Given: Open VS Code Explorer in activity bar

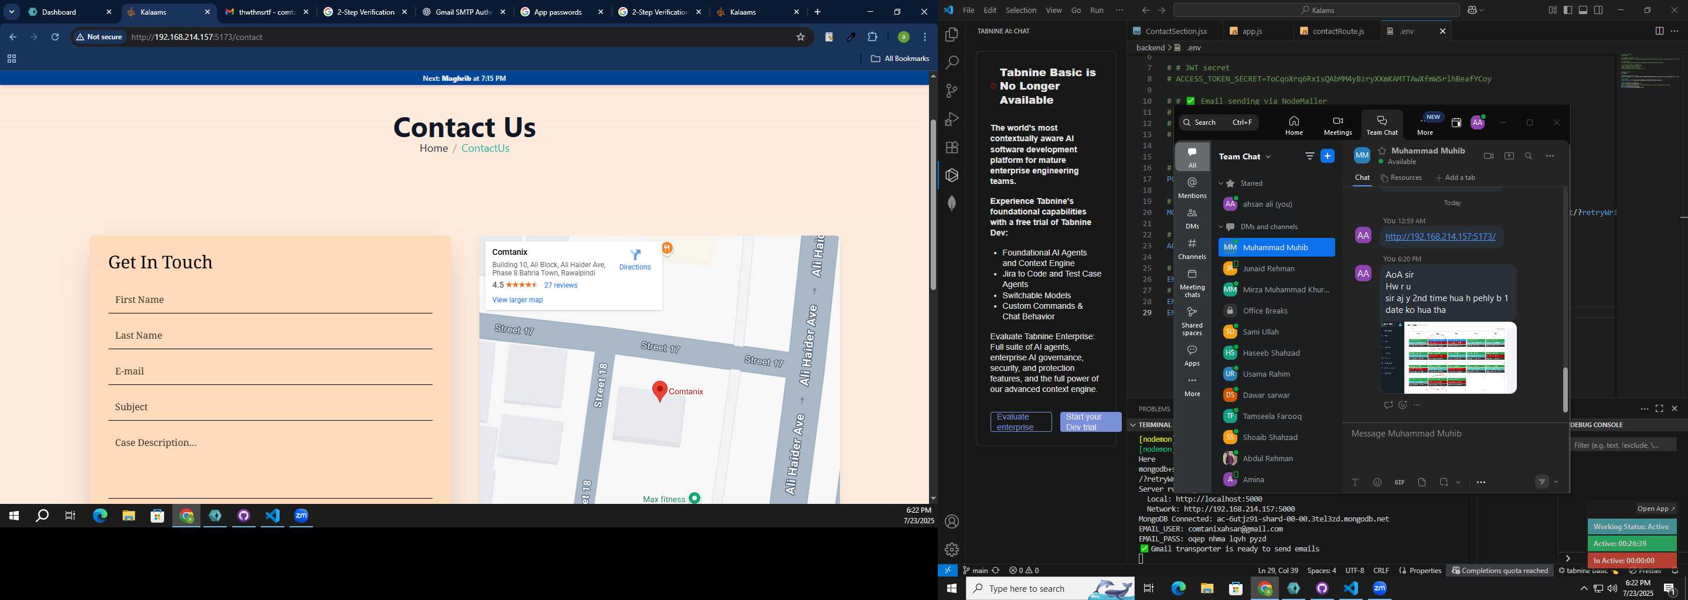Looking at the screenshot, I should point(952,35).
